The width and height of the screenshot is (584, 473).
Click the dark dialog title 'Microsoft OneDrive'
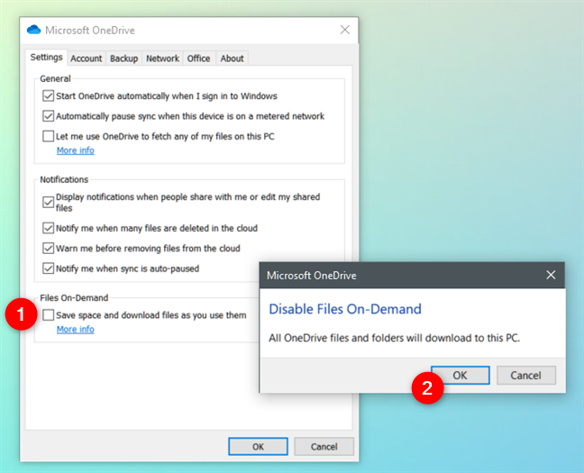[x=312, y=276]
